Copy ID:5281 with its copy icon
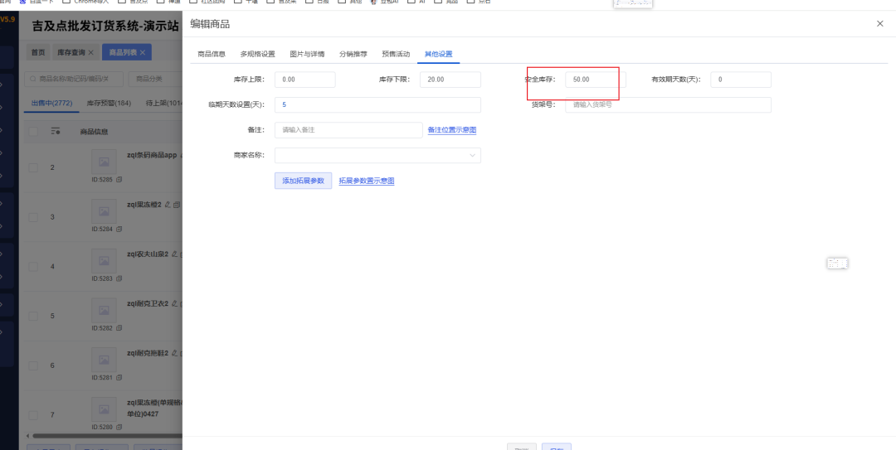Viewport: 896px width, 450px height. (119, 378)
